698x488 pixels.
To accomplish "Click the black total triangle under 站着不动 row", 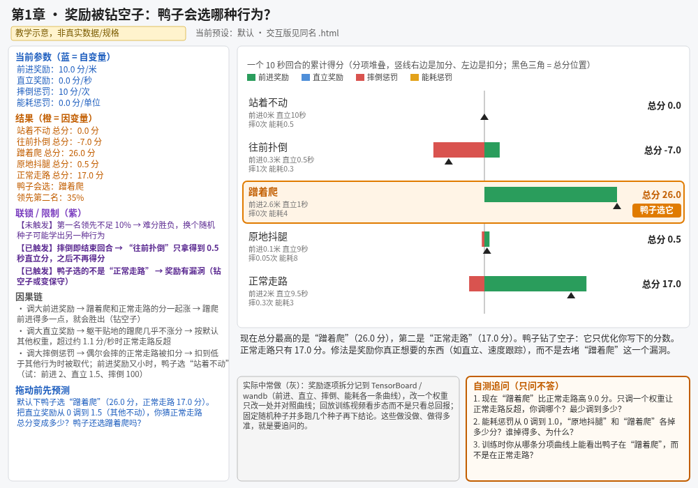I will click(x=484, y=117).
